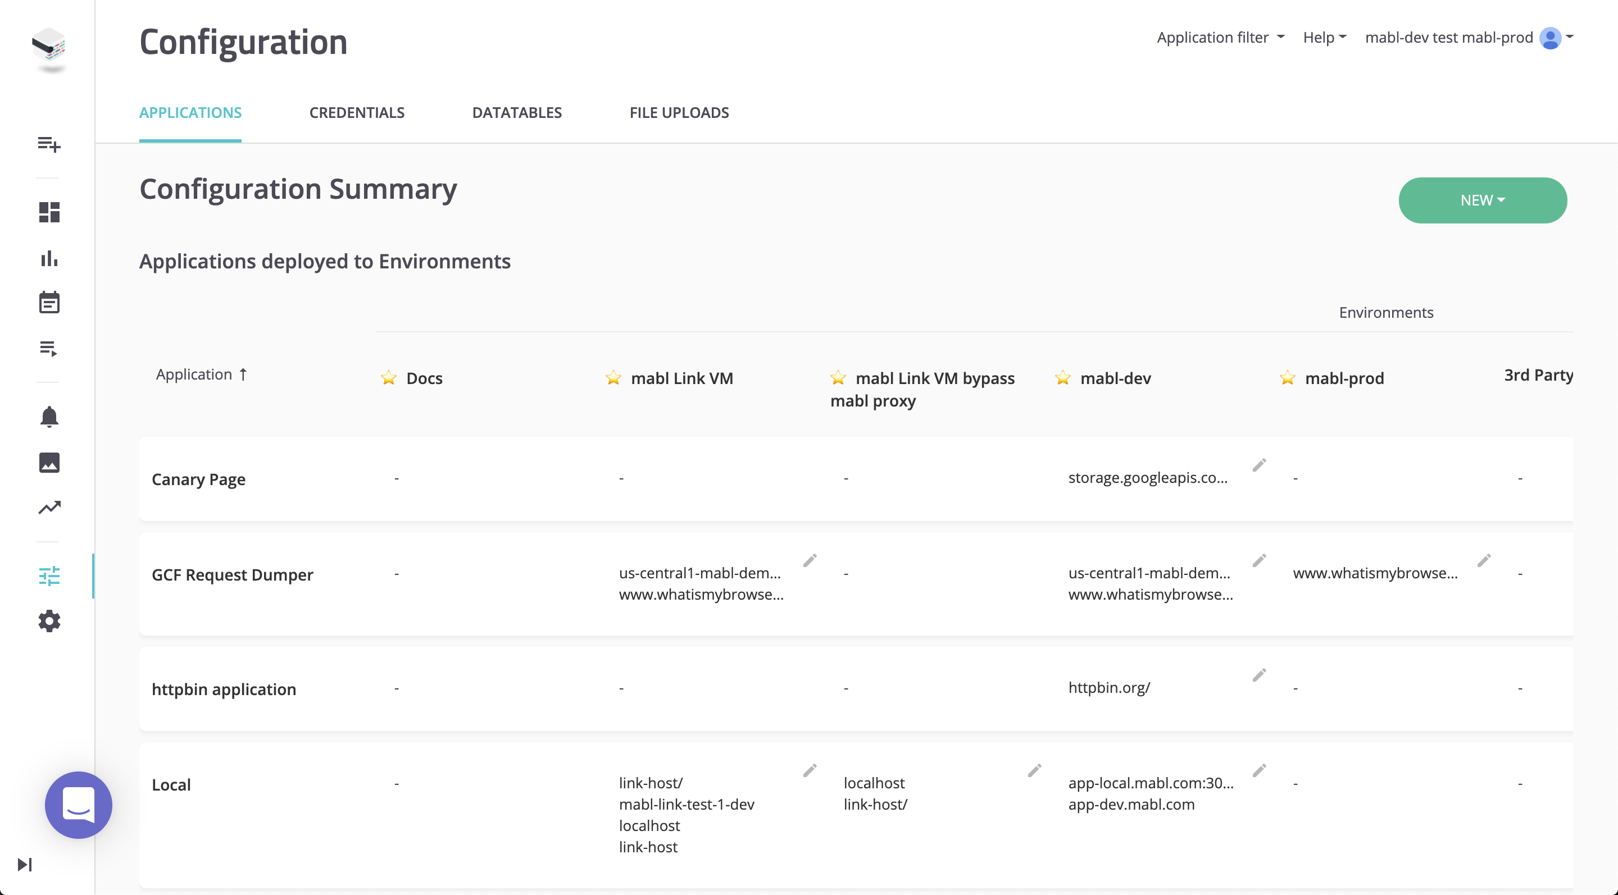Open the Help dropdown menu

pos(1324,38)
